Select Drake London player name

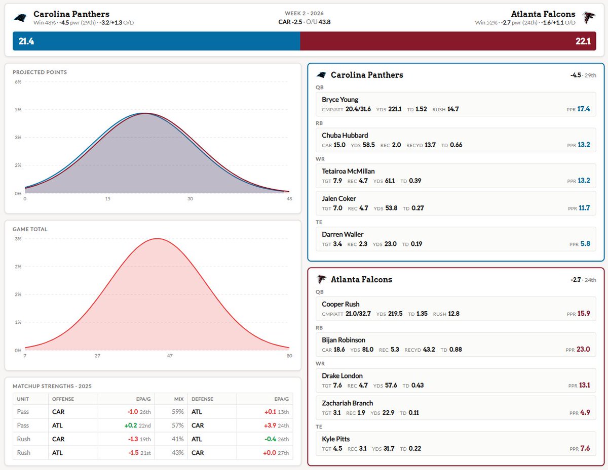coord(342,376)
